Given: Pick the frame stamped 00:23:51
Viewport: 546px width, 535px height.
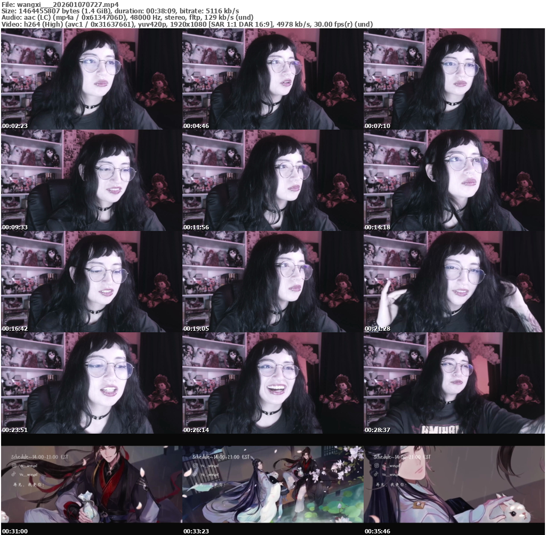Looking at the screenshot, I should tap(91, 383).
